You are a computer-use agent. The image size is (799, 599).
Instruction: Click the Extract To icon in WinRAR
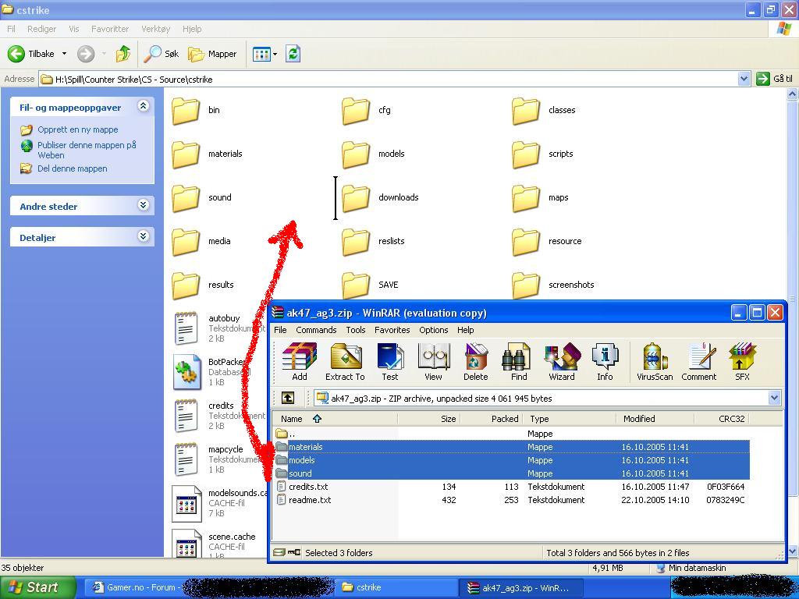pyautogui.click(x=345, y=362)
